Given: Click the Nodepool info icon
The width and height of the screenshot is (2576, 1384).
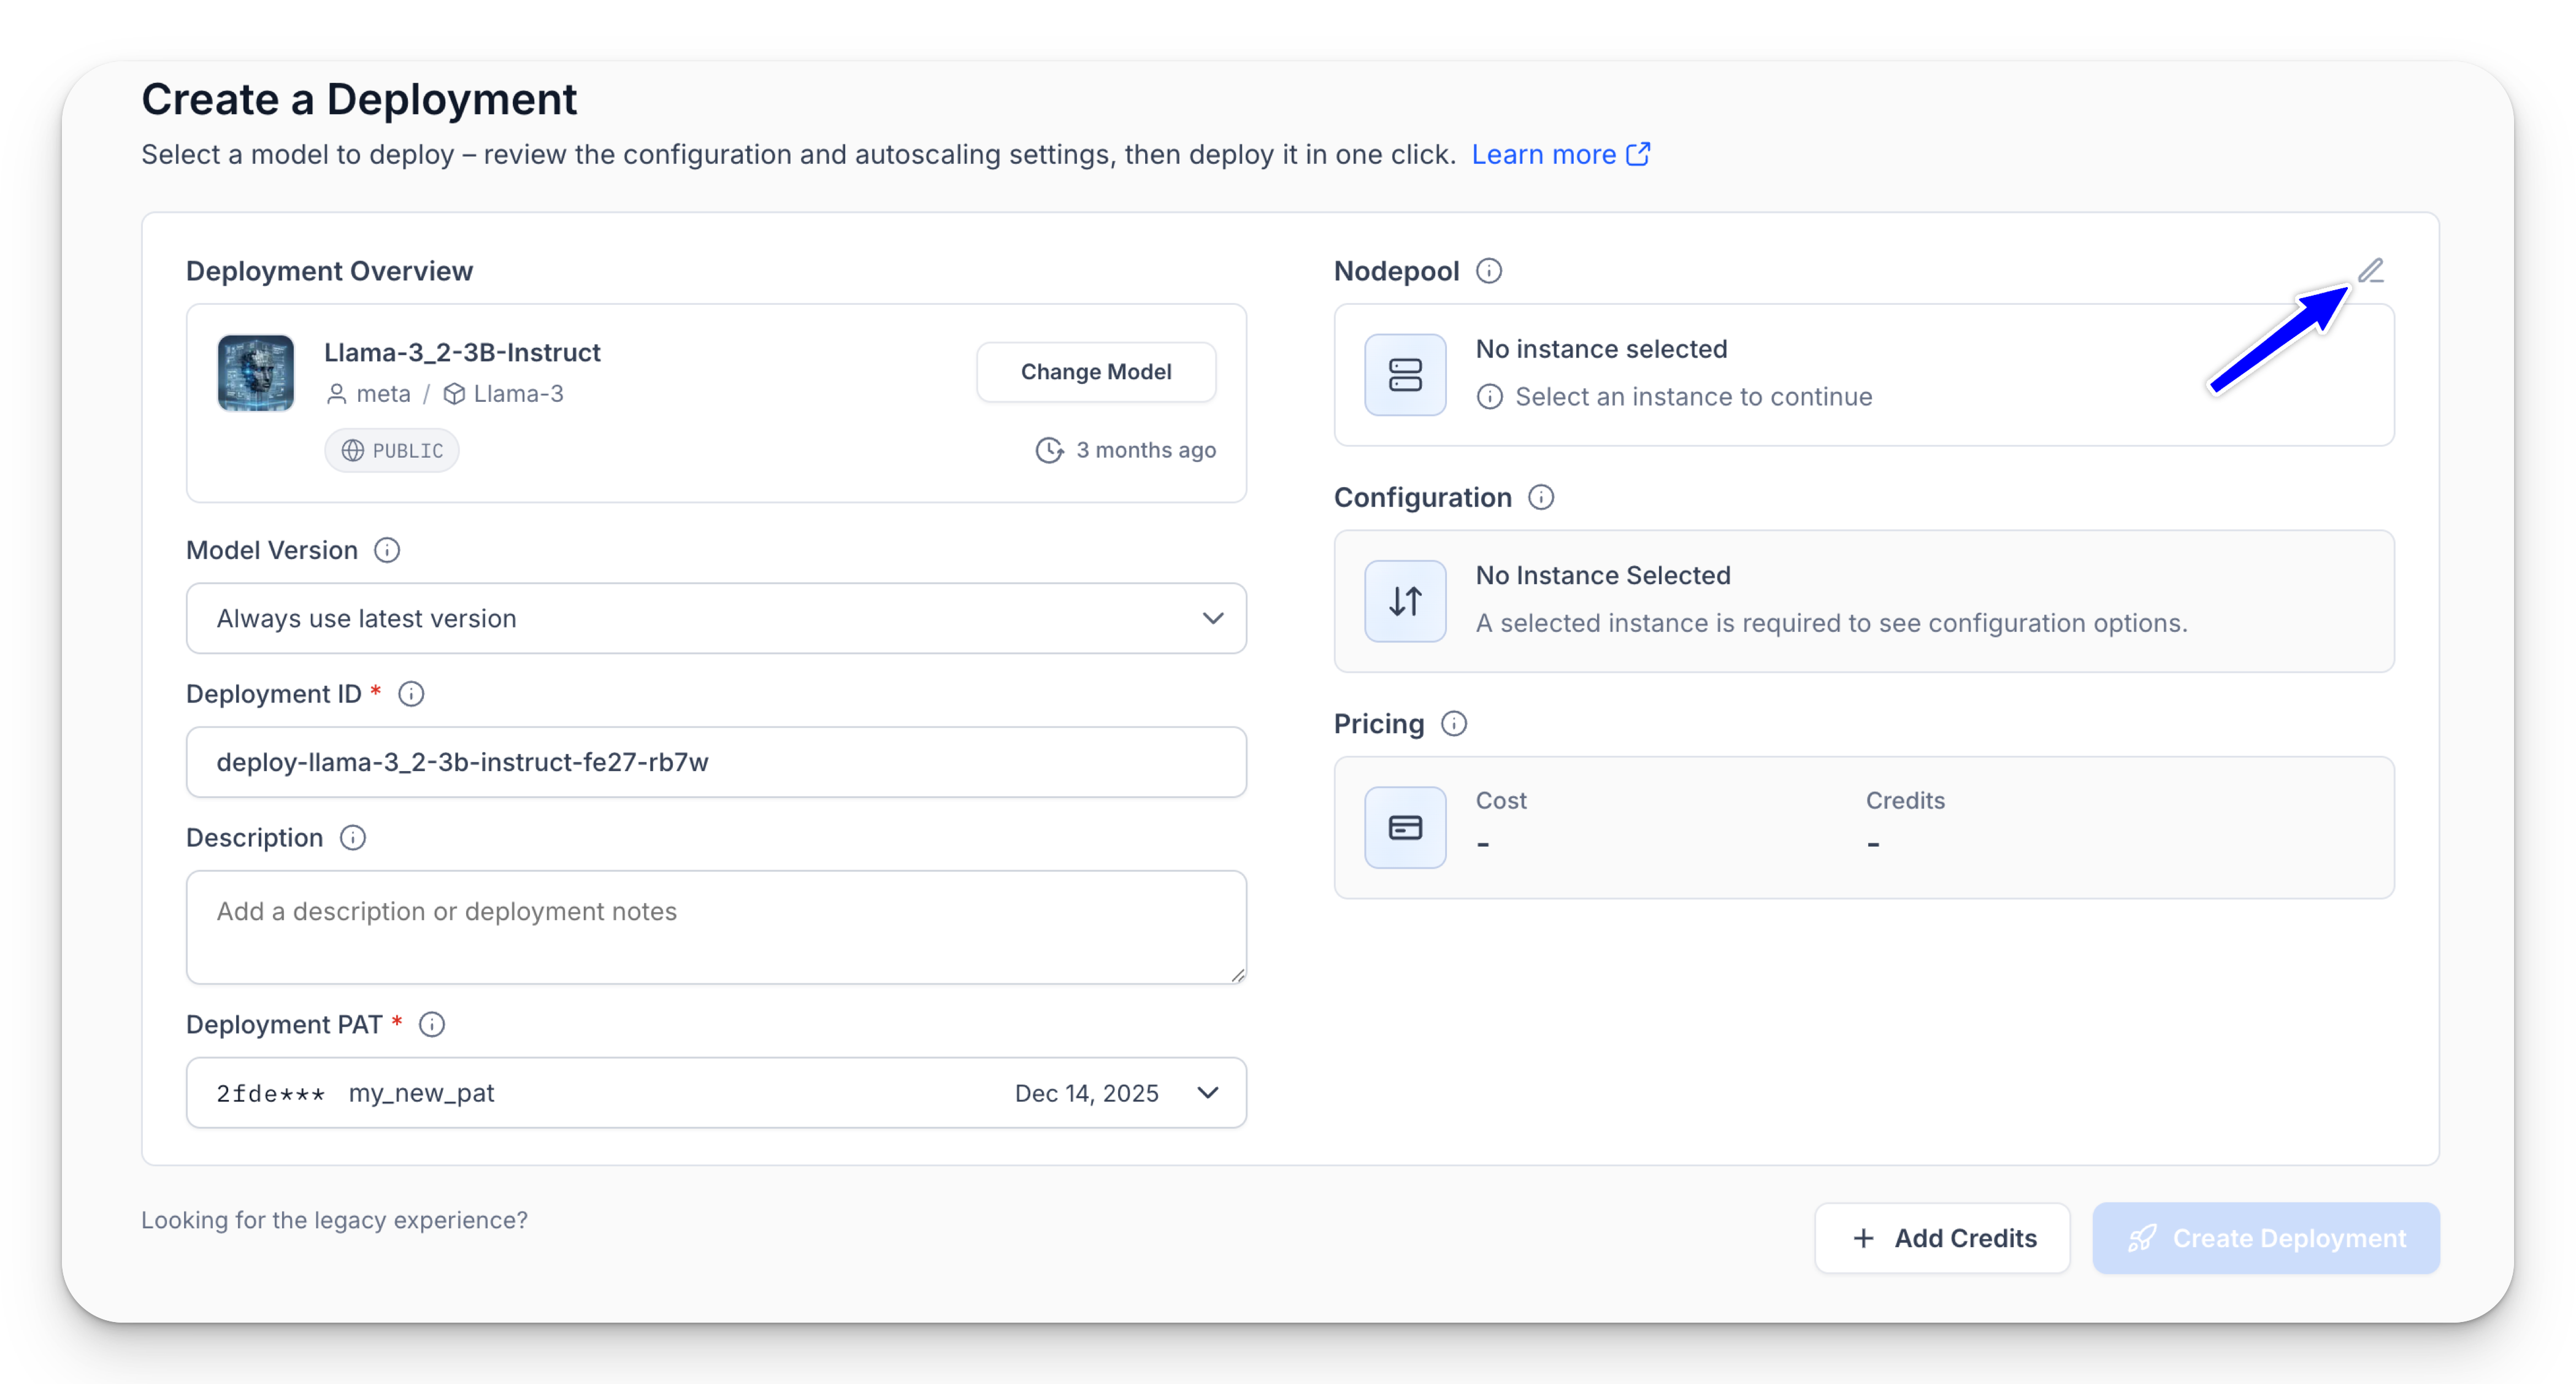Looking at the screenshot, I should point(1488,271).
